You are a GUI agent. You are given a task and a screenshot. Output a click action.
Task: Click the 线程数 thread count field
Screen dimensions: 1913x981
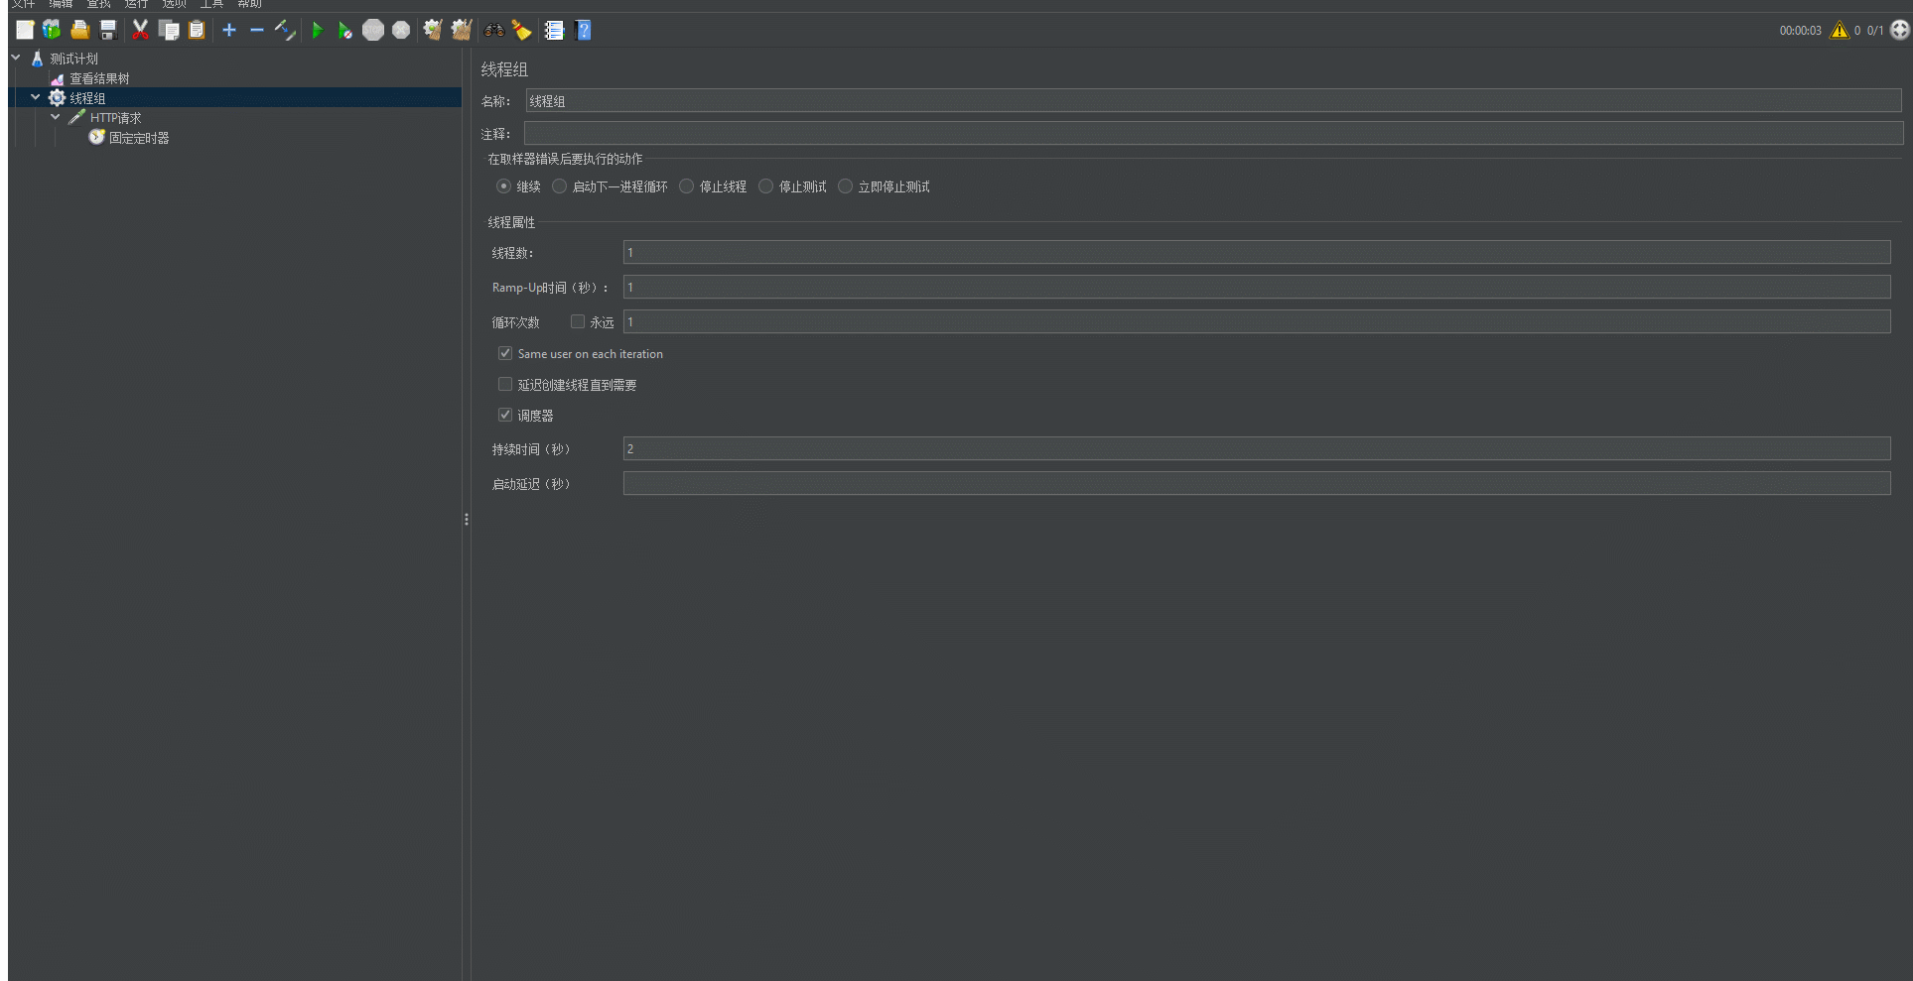point(1256,253)
